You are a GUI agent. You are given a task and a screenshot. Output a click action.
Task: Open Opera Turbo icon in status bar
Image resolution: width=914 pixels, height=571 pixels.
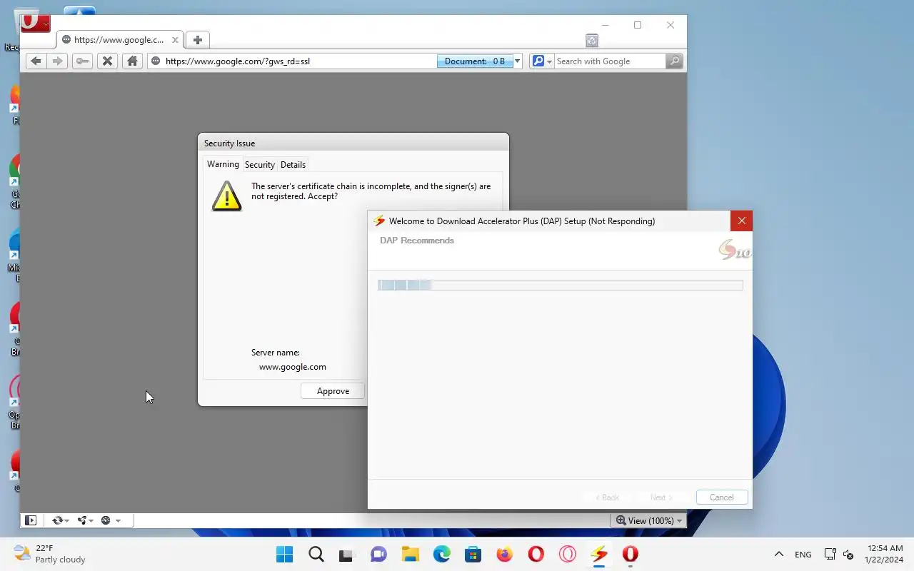(106, 520)
